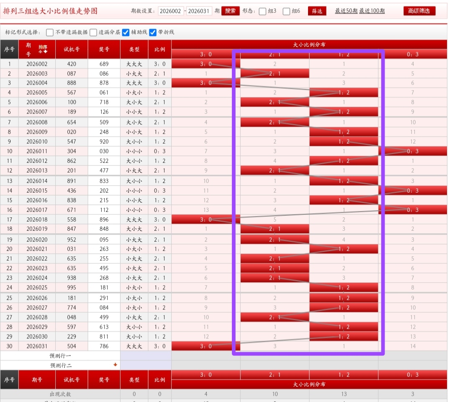Click the 奖号 top column header
The height and width of the screenshot is (402, 452).
click(x=104, y=49)
